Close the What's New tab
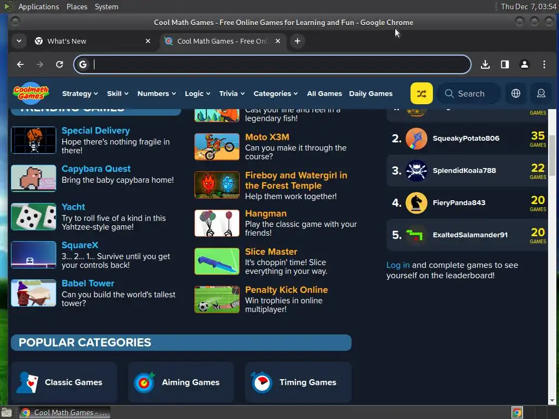 point(148,41)
